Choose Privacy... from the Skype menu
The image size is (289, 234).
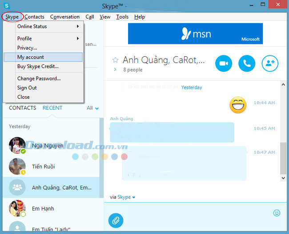pyautogui.click(x=43, y=48)
